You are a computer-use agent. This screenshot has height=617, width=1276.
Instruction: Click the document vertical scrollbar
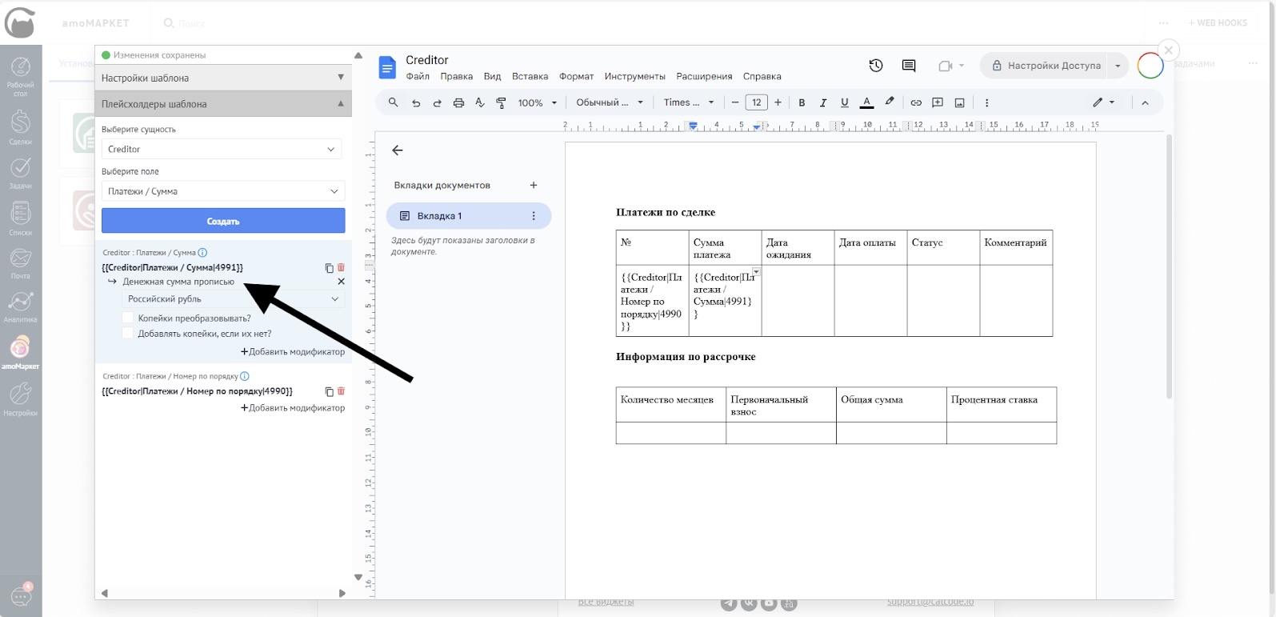[x=1169, y=266]
